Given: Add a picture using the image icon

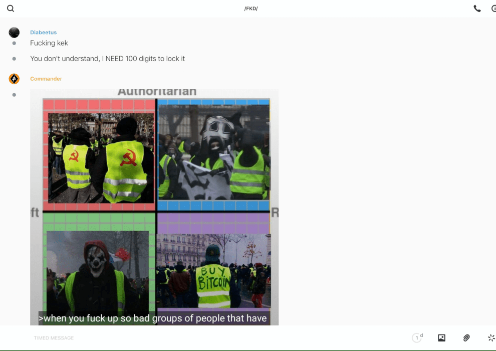Looking at the screenshot, I should point(441,338).
